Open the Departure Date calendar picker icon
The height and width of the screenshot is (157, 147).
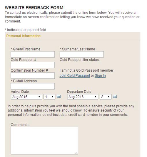click(x=115, y=97)
